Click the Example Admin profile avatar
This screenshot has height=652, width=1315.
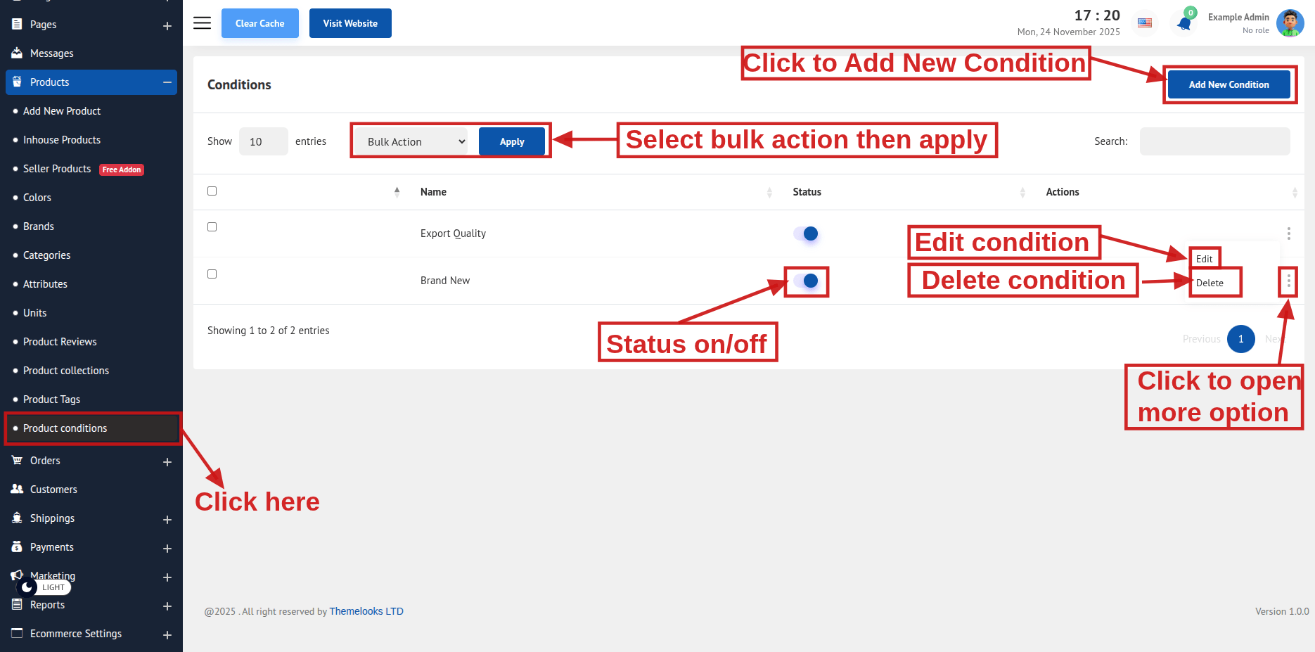1290,23
